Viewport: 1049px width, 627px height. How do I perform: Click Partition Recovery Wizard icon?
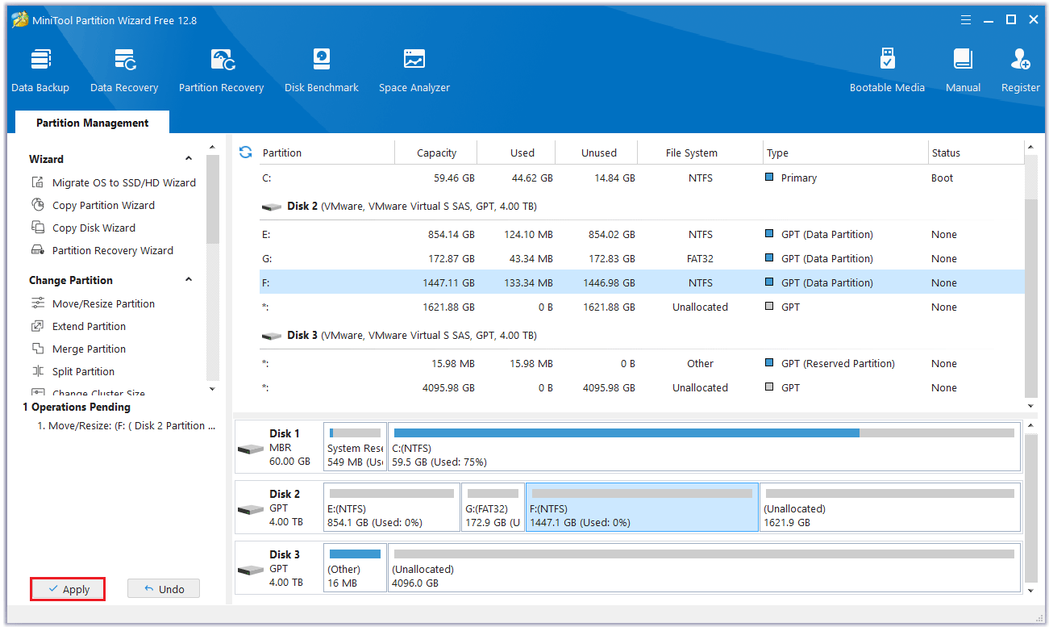click(x=37, y=250)
